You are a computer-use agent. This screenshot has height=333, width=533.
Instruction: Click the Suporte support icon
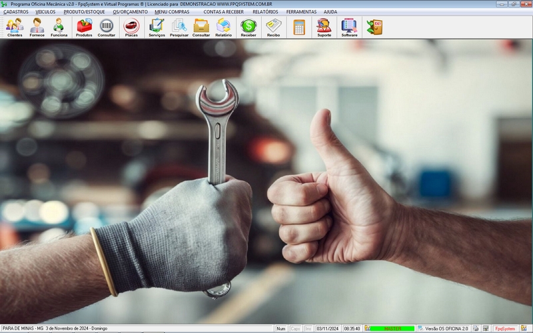[324, 27]
